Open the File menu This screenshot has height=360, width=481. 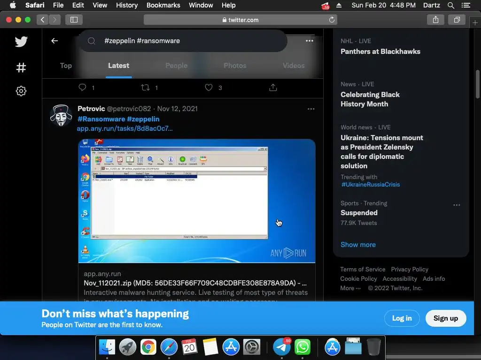coord(58,5)
